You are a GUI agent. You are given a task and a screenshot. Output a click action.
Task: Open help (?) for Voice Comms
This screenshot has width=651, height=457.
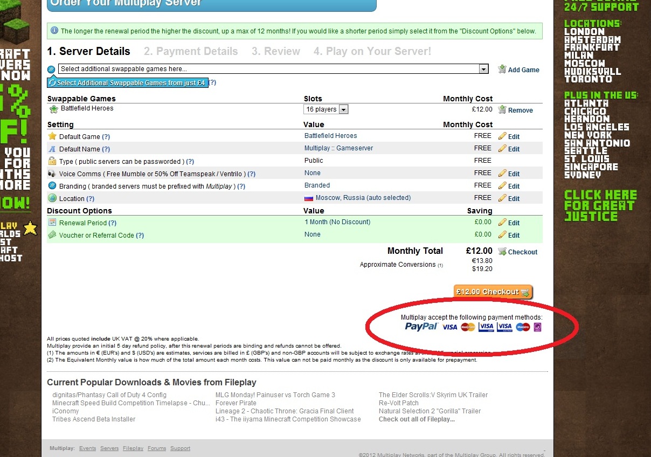pyautogui.click(x=251, y=174)
